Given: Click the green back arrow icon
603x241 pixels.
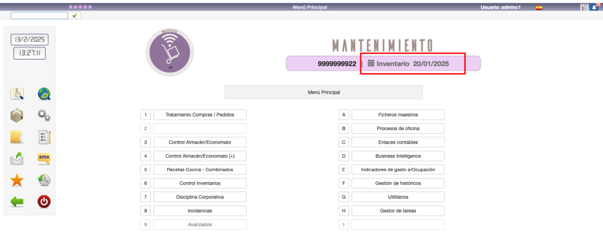Looking at the screenshot, I should (x=17, y=202).
